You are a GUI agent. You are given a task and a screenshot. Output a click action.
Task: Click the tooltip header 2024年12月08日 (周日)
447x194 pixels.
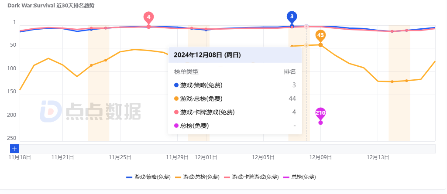207,55
